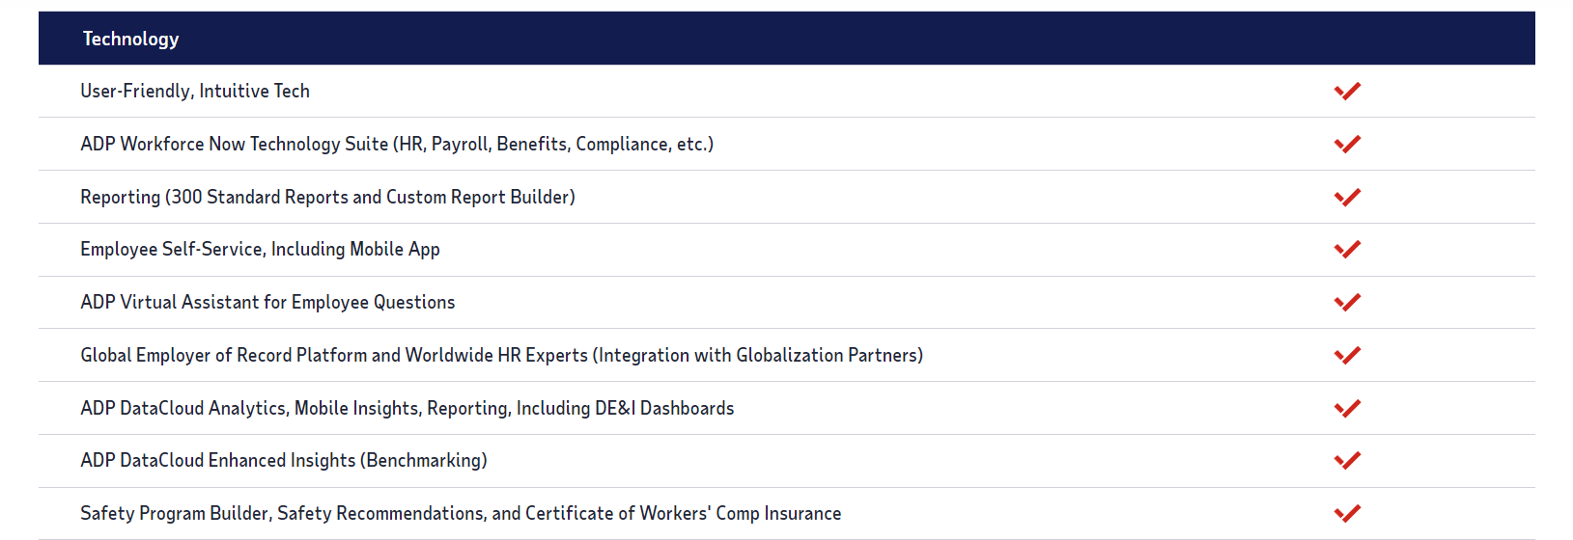Click the dark navy Technology header bar
Screen dimensions: 1573x540
(x=787, y=39)
